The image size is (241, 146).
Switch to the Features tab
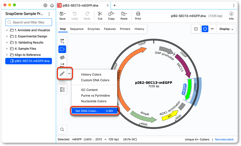110,29
